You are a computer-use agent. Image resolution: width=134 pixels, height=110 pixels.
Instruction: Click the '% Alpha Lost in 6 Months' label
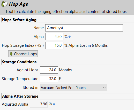pyautogui.click(x=86, y=45)
